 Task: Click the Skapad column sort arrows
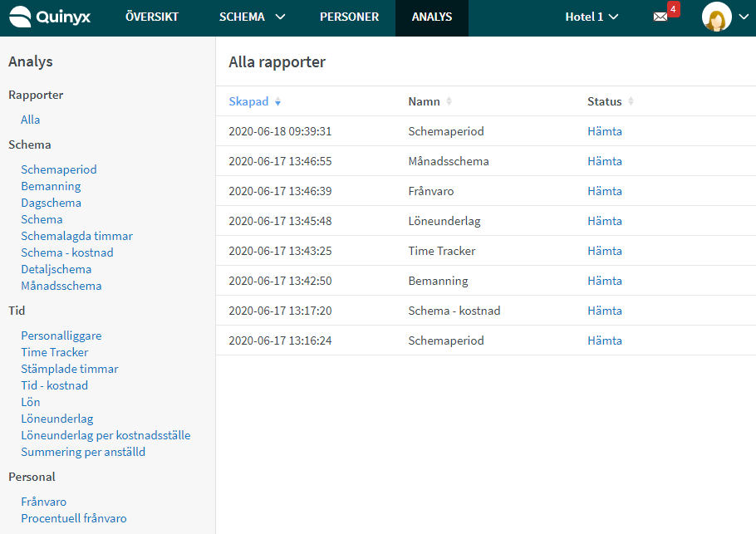click(277, 101)
